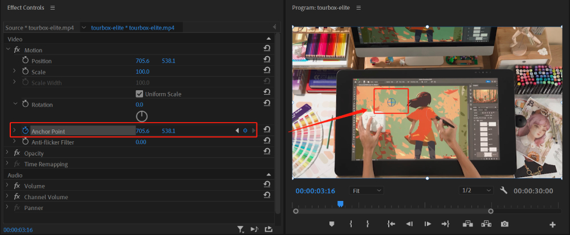Screen dimensions: 570x235
Task: Open the Effect Controls panel menu
Action: click(53, 8)
